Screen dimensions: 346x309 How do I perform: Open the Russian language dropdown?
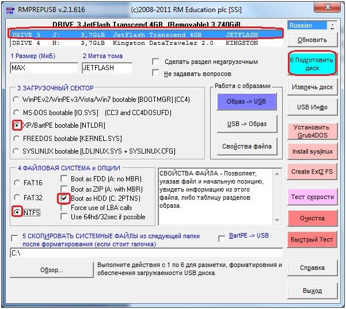click(332, 25)
